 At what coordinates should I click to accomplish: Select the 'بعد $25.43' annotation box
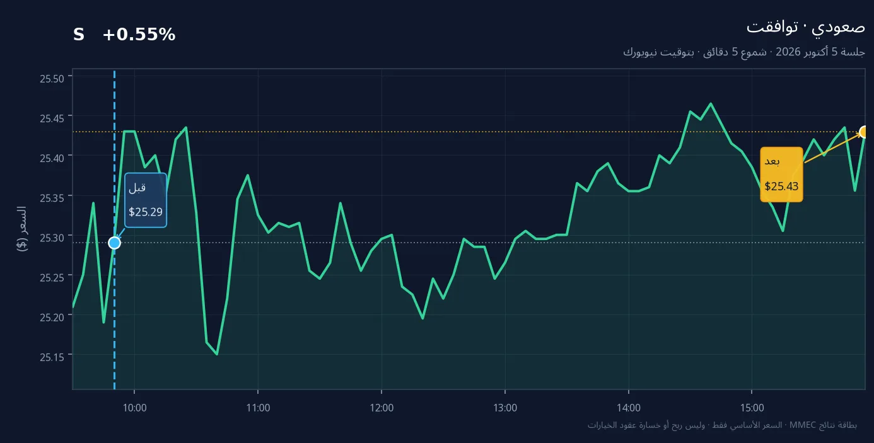click(781, 175)
